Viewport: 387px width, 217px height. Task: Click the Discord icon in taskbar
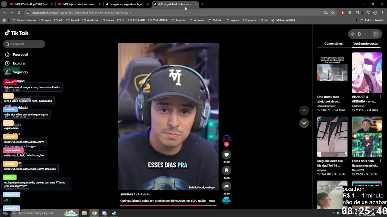(x=104, y=213)
